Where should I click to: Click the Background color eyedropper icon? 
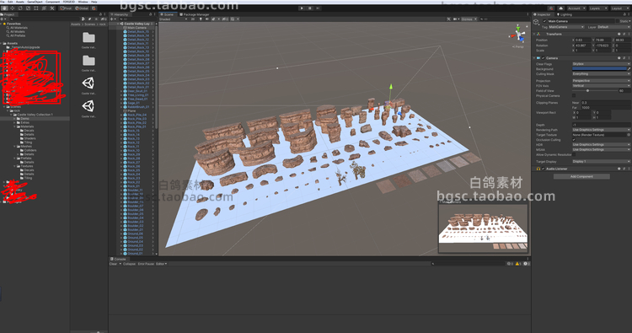(x=629, y=69)
